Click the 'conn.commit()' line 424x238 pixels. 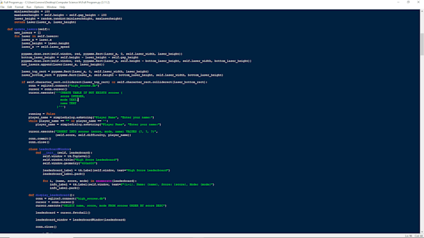coord(40,139)
